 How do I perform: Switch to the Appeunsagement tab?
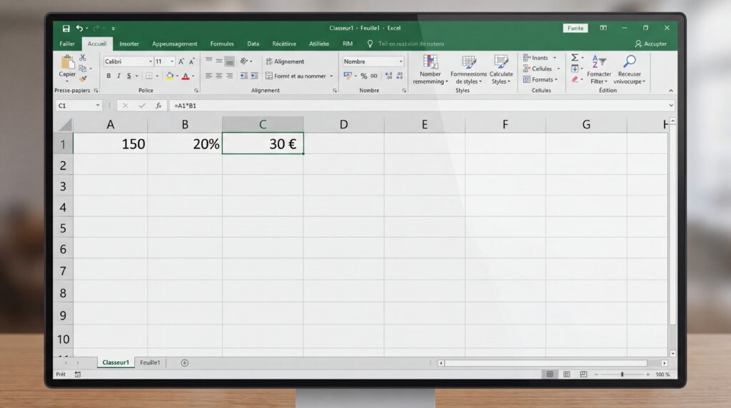coord(175,44)
